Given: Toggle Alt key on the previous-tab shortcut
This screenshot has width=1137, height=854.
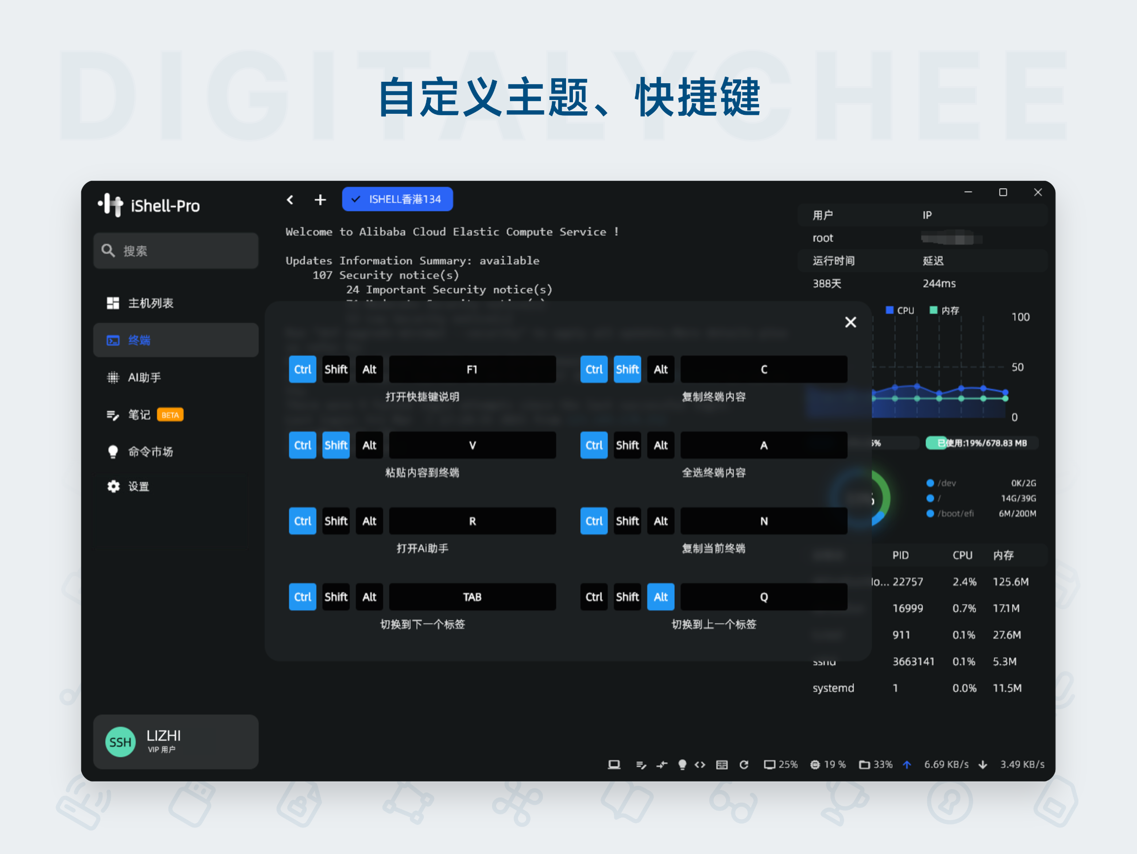Looking at the screenshot, I should pyautogui.click(x=661, y=596).
